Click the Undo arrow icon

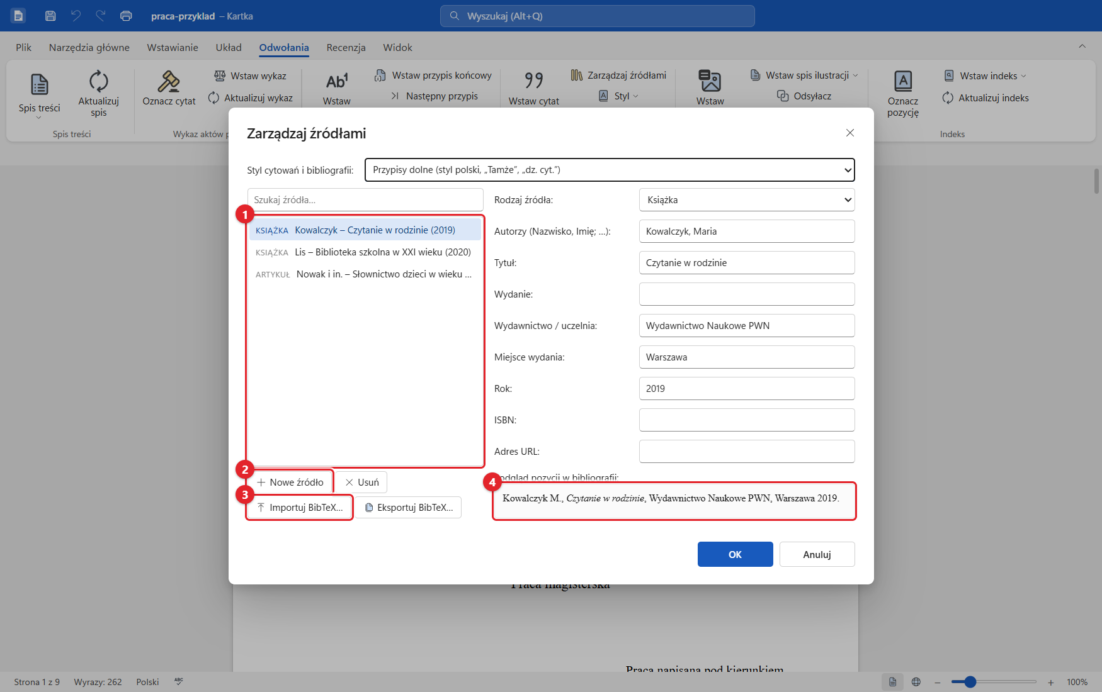(x=76, y=16)
